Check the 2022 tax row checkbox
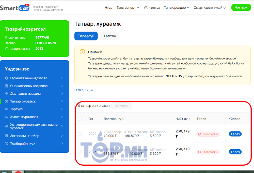 point(80,134)
